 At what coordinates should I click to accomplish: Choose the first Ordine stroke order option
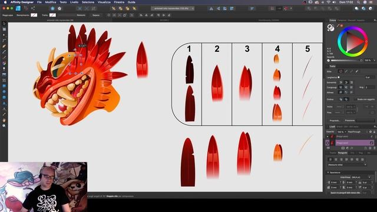coord(340,99)
